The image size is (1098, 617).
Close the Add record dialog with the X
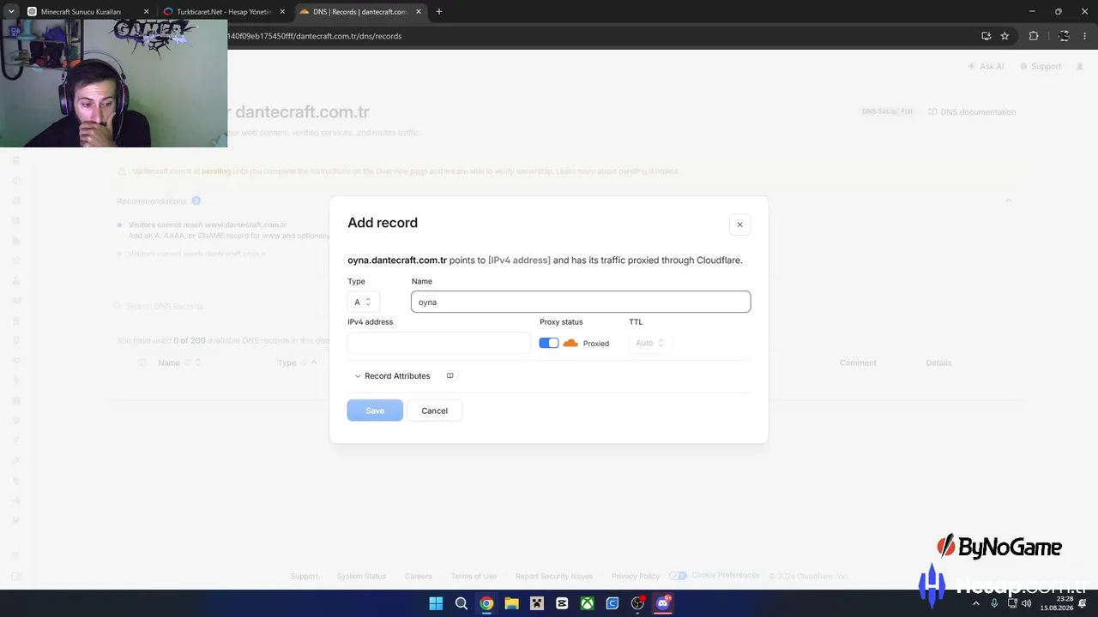click(739, 225)
